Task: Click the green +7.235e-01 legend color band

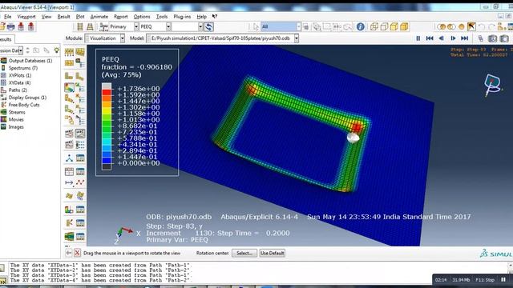Action: click(x=107, y=129)
